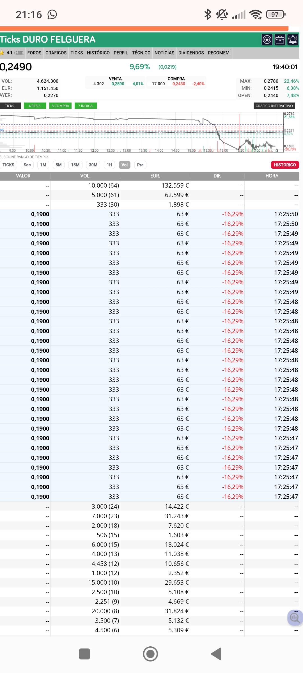Click the intraday price chart
Image resolution: width=303 pixels, height=673 pixels.
tap(142, 132)
